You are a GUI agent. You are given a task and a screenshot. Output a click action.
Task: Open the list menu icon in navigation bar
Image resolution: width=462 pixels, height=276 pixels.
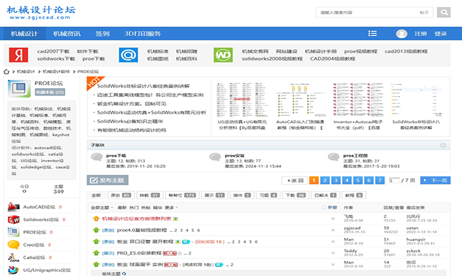(373, 34)
